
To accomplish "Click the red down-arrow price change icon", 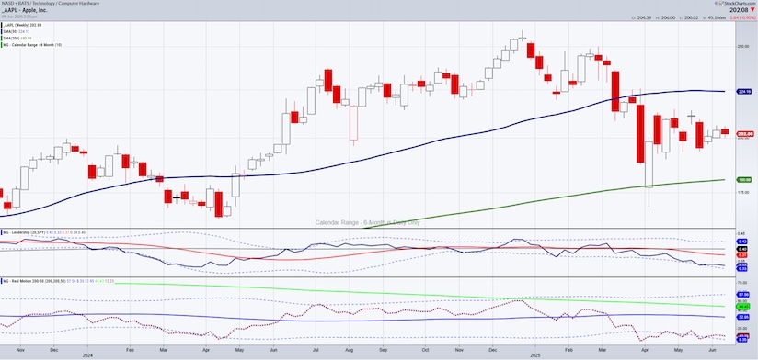I will click(x=752, y=10).
